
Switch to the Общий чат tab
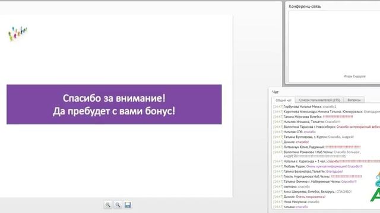[x=284, y=100]
